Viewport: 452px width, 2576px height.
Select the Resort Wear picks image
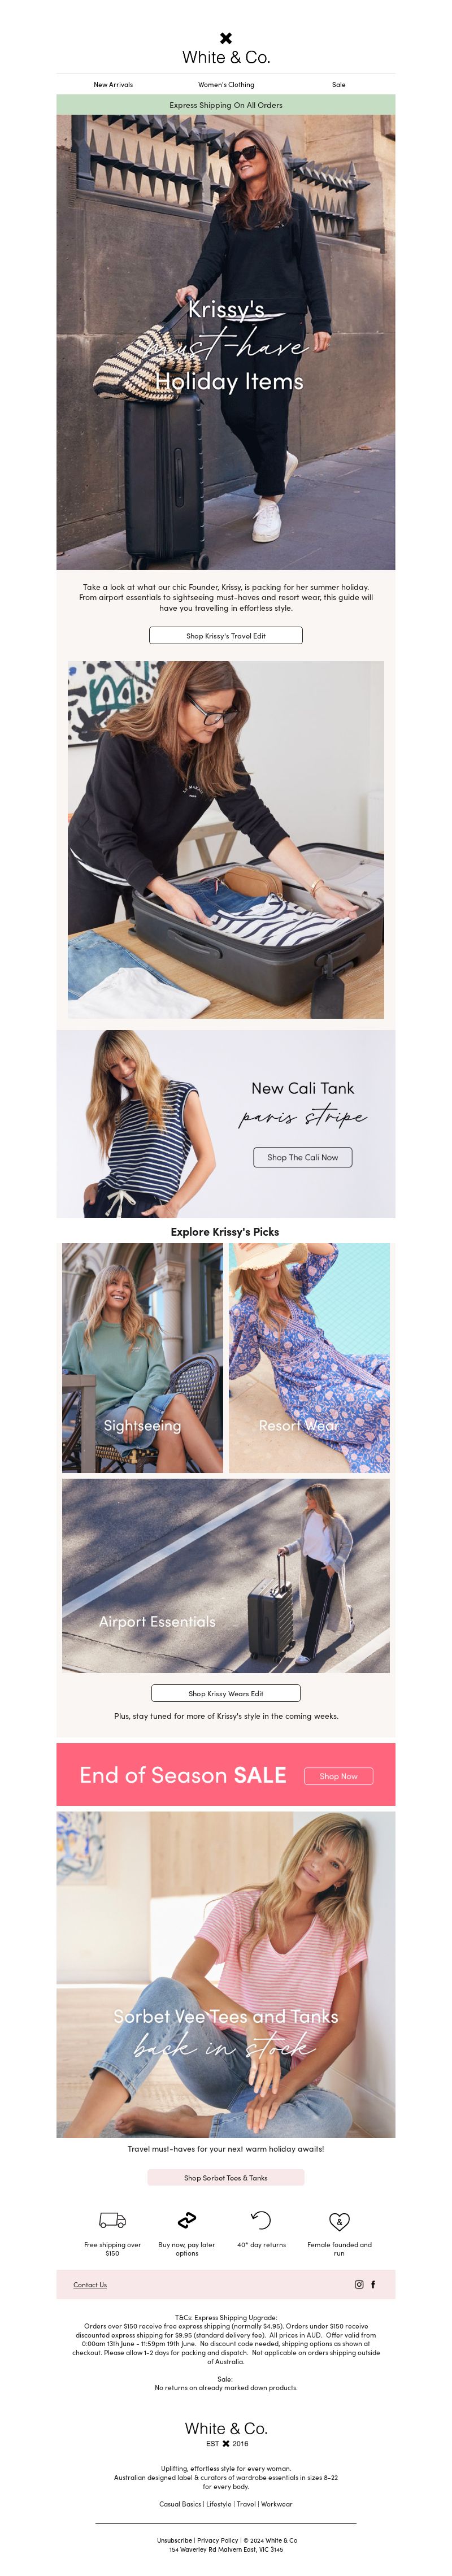point(309,1358)
